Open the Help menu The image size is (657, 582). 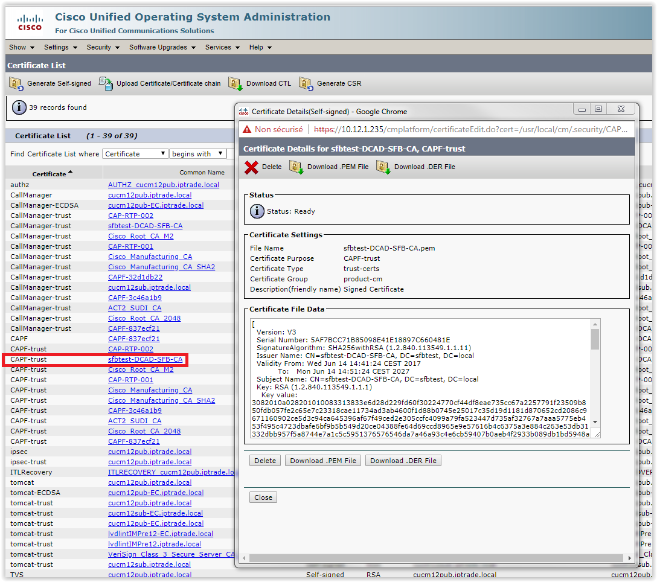pyautogui.click(x=261, y=47)
